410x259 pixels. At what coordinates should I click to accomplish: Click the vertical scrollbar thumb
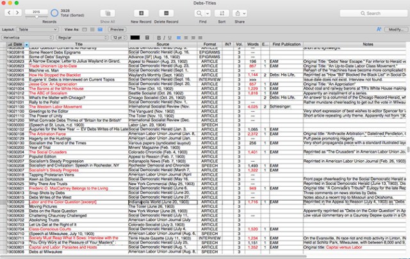pyautogui.click(x=408, y=150)
